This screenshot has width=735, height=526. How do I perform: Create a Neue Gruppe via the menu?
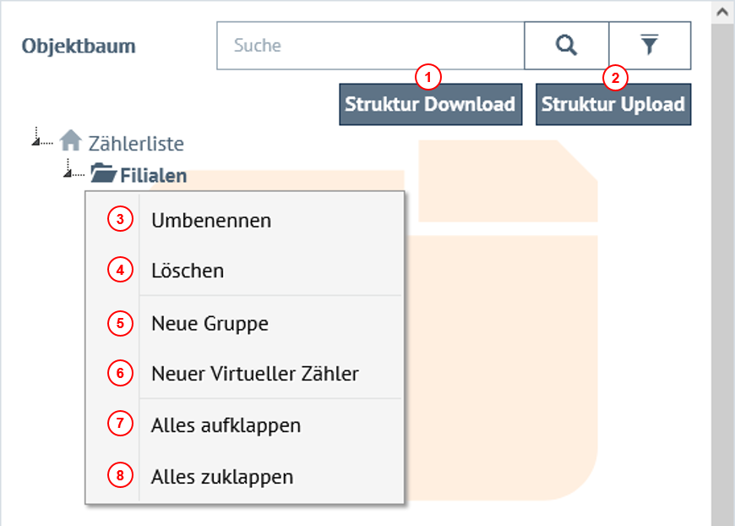209,323
